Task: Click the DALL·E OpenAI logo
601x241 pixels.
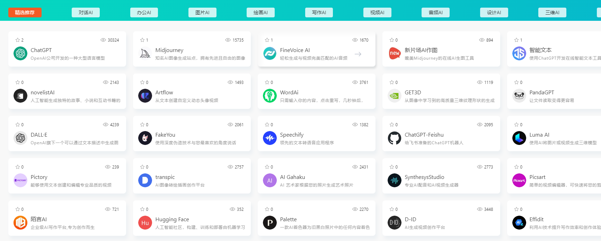Action: pos(20,138)
